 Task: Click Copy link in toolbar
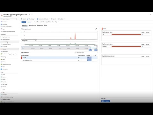(54, 19)
